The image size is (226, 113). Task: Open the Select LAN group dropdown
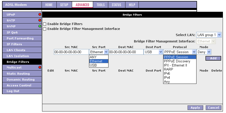pos(209,35)
